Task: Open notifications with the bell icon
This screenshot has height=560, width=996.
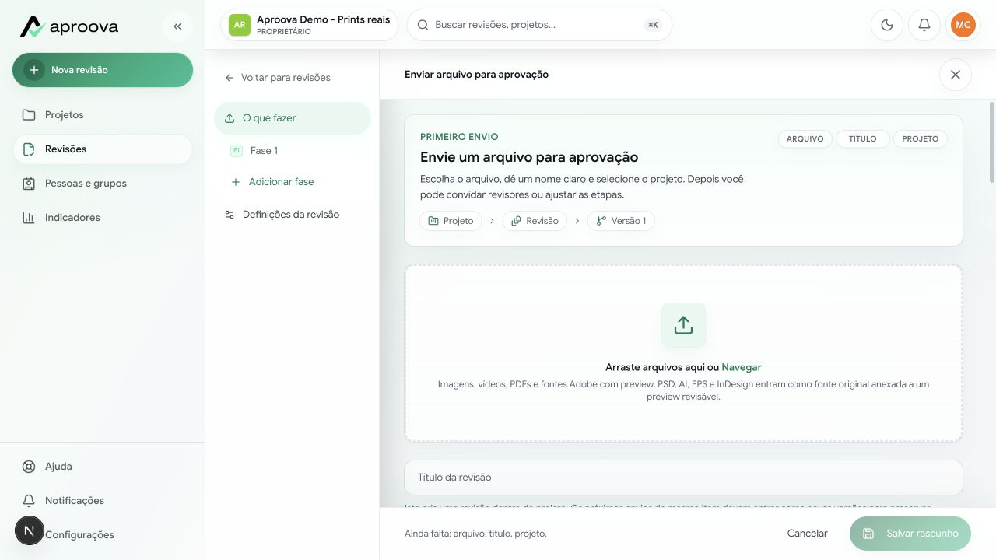Action: [x=924, y=25]
